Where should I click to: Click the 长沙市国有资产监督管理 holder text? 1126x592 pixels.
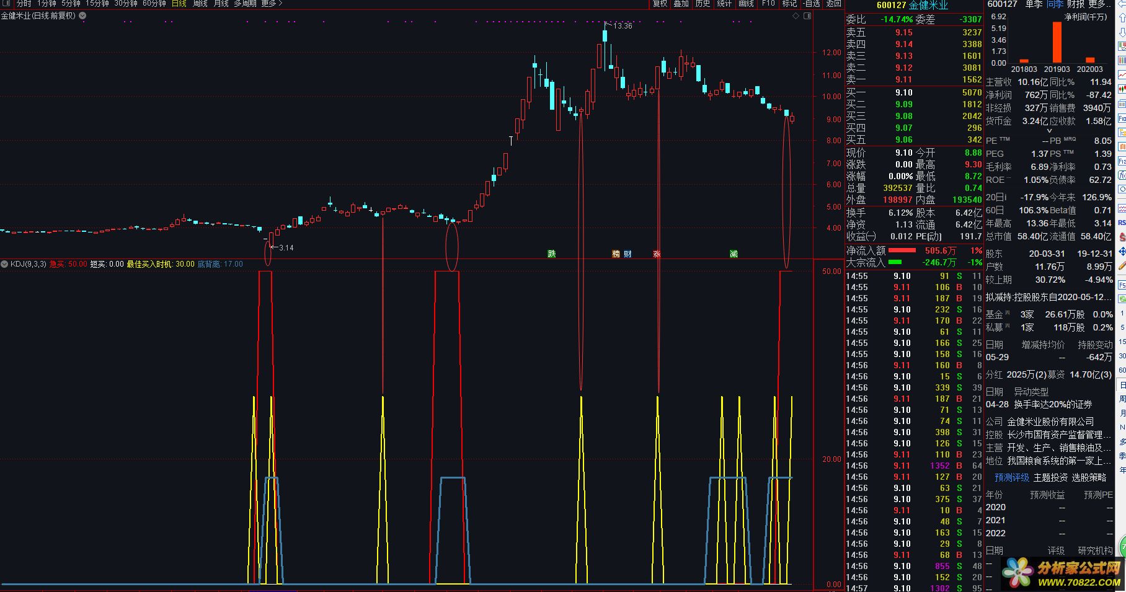pos(1060,435)
